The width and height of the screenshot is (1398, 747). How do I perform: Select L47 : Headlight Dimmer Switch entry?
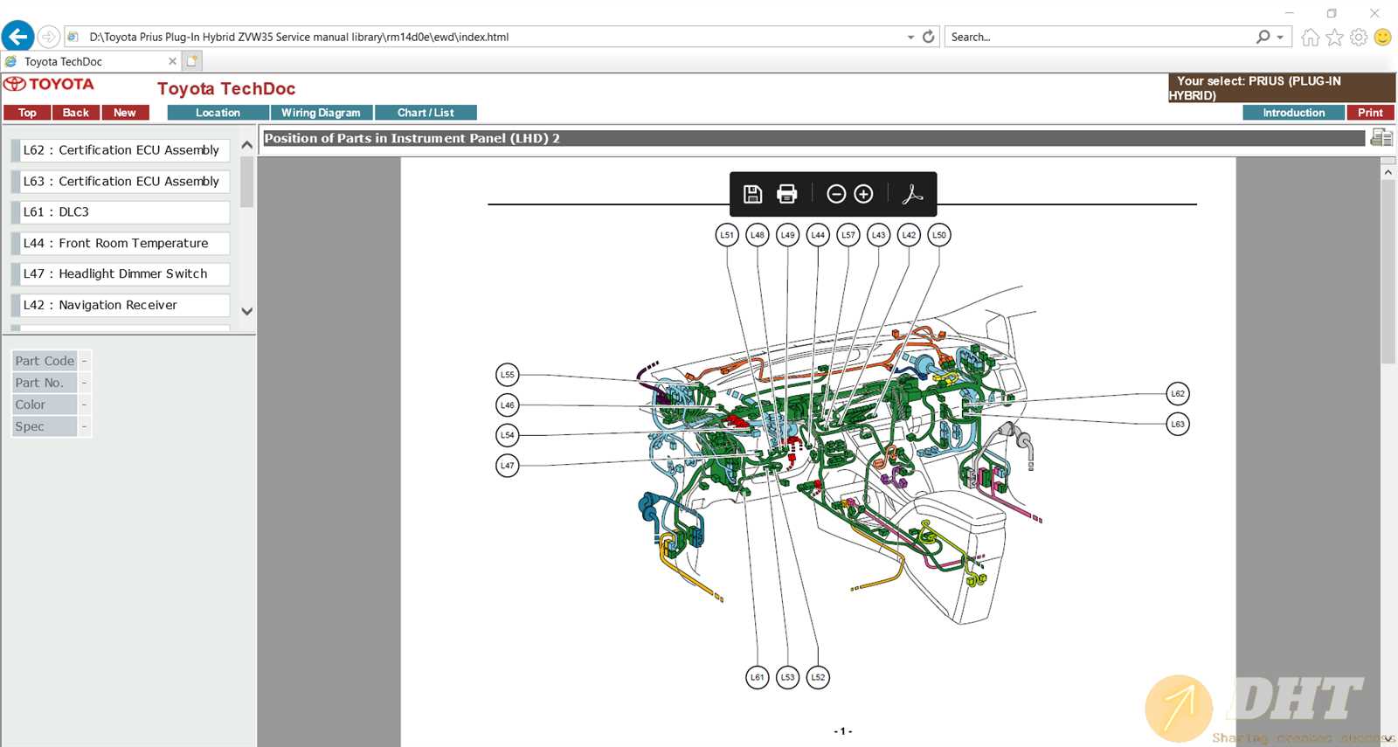[x=121, y=274]
